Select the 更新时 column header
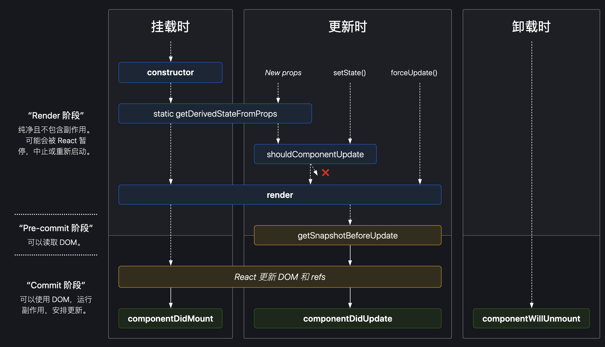 [x=347, y=27]
